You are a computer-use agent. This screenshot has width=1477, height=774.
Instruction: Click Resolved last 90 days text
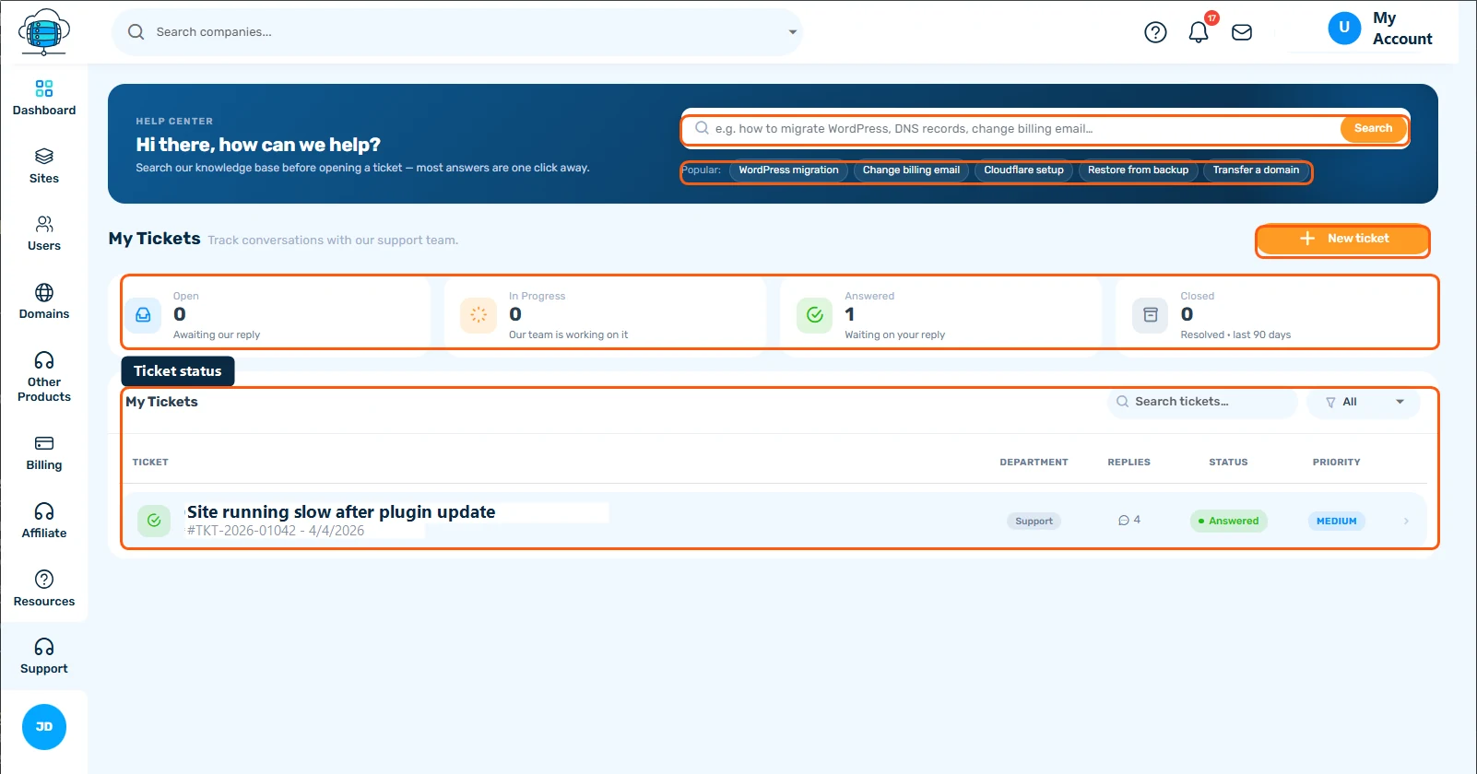coord(1235,335)
